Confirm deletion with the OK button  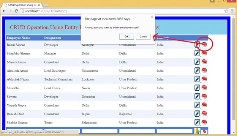tap(126, 37)
